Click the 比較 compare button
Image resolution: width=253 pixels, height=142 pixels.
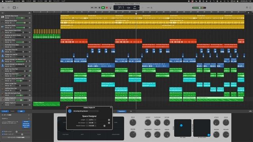point(21,111)
